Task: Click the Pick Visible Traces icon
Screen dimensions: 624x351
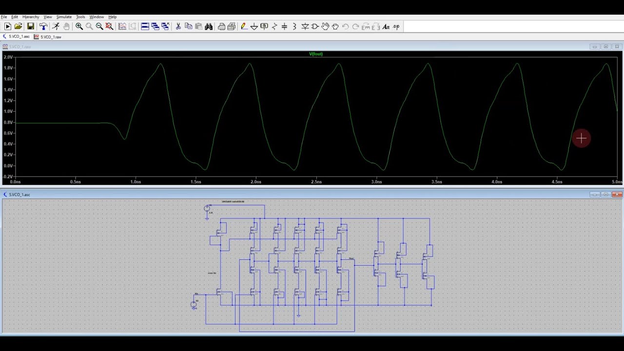Action: click(122, 26)
